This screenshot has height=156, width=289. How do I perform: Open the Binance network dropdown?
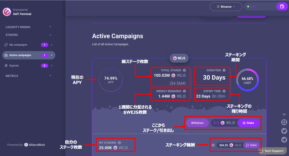click(x=226, y=6)
